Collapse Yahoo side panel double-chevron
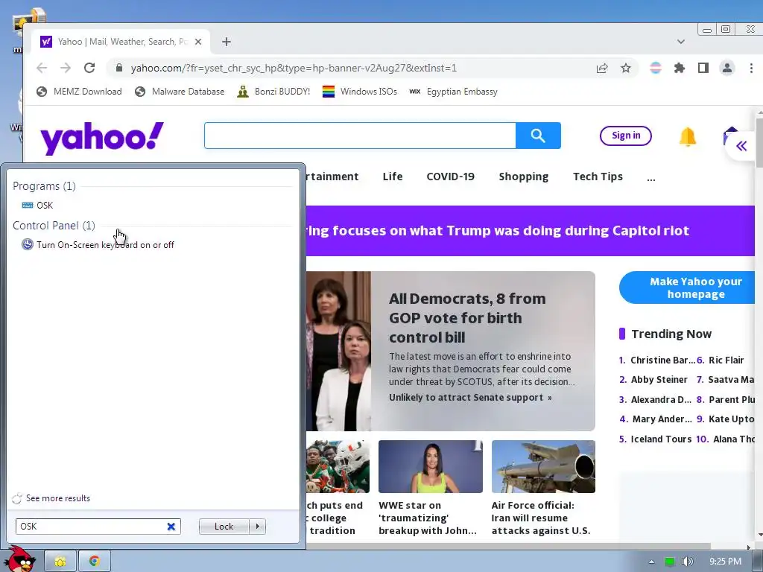 [741, 146]
